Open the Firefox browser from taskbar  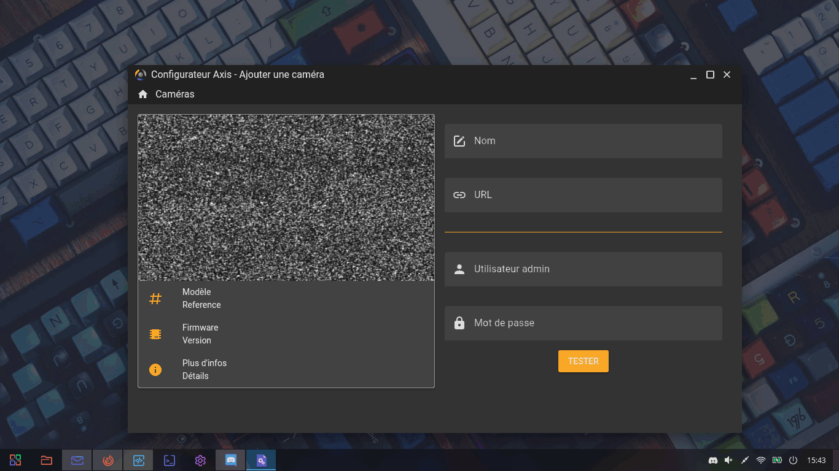[107, 460]
